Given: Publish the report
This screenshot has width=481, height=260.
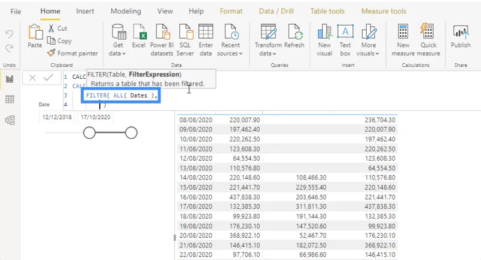Looking at the screenshot, I should (x=461, y=36).
